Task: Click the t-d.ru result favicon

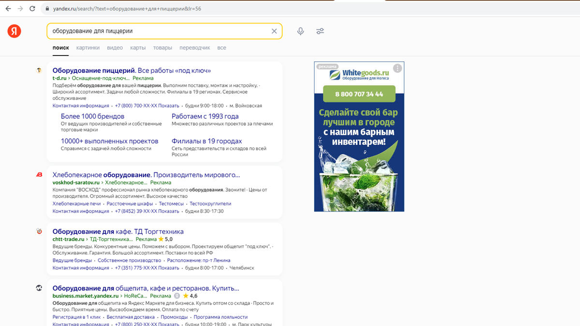Action: (x=39, y=71)
